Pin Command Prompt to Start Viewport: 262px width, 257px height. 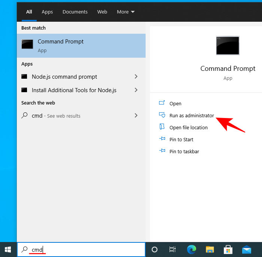(x=181, y=139)
